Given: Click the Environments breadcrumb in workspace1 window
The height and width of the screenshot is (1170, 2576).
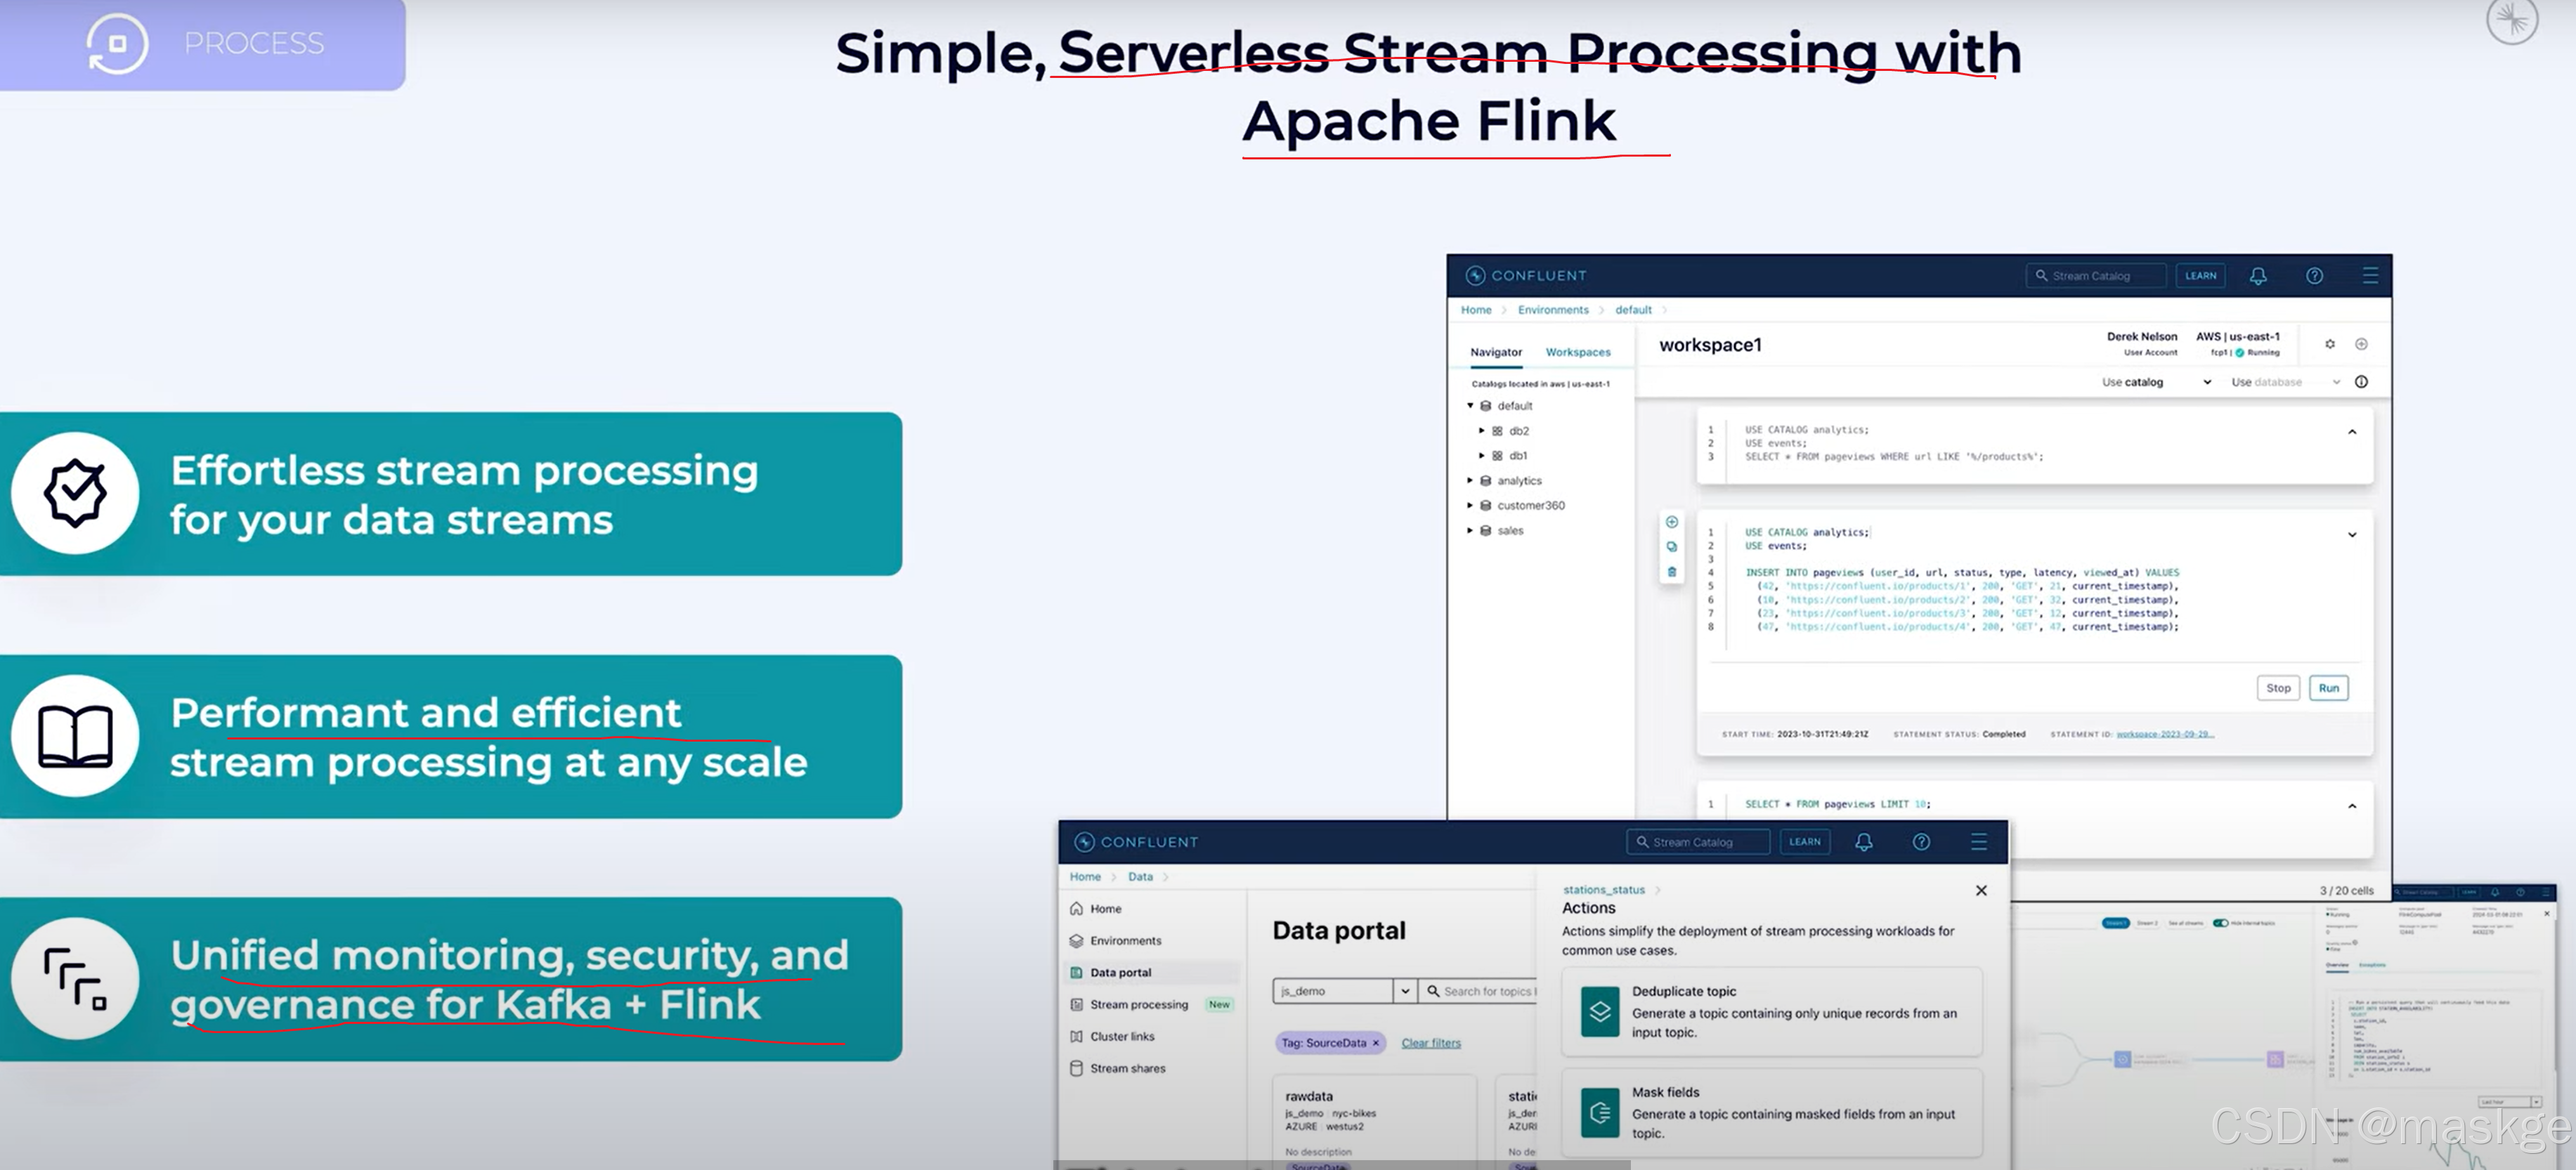Looking at the screenshot, I should point(1553,310).
